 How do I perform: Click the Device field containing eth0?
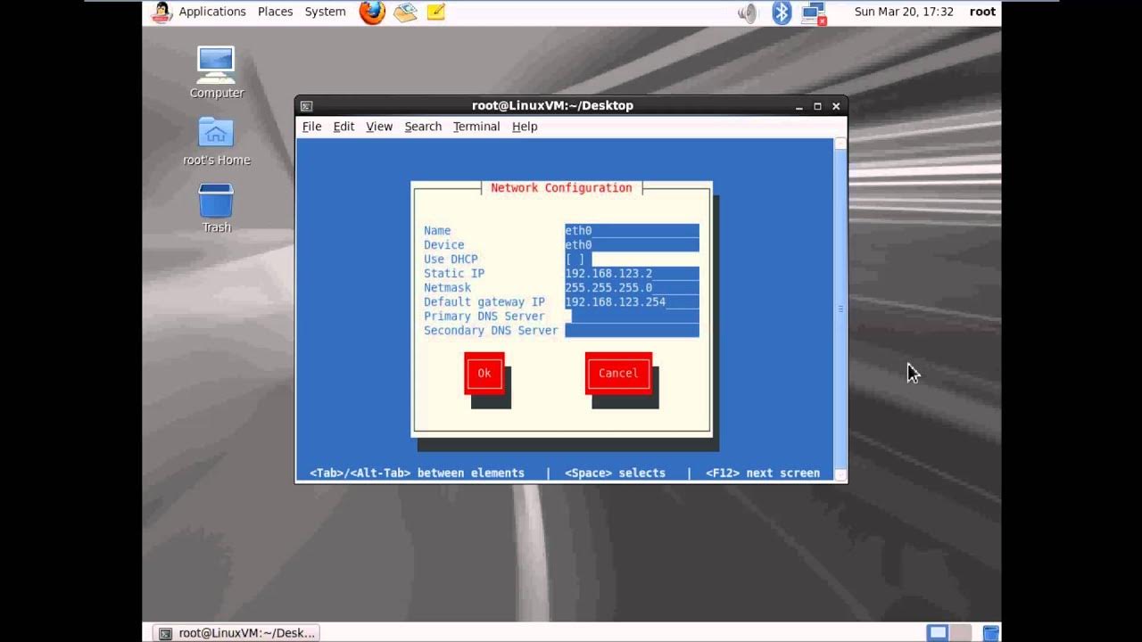(x=632, y=245)
